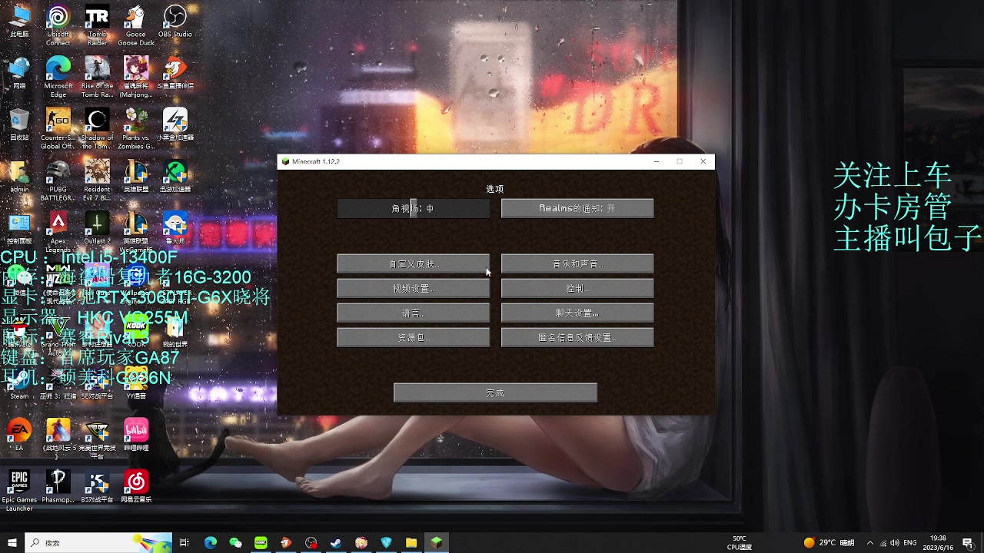Select the Network (网络) desktop icon
This screenshot has width=984, height=553.
pyautogui.click(x=19, y=73)
